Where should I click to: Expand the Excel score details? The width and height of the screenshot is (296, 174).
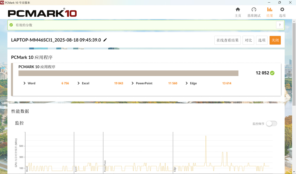78,83
